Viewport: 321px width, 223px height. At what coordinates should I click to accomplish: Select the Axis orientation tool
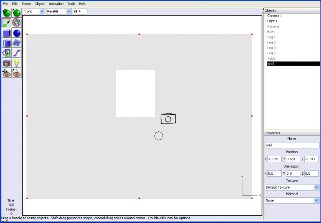pos(16,23)
